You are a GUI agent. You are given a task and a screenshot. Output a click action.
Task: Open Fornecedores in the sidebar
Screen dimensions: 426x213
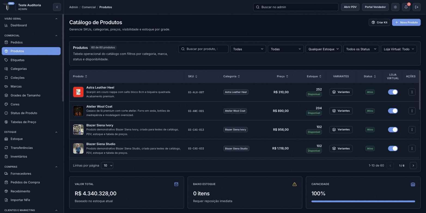click(31, 174)
